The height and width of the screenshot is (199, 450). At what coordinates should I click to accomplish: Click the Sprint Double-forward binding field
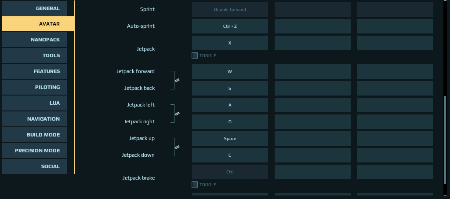pos(230,10)
